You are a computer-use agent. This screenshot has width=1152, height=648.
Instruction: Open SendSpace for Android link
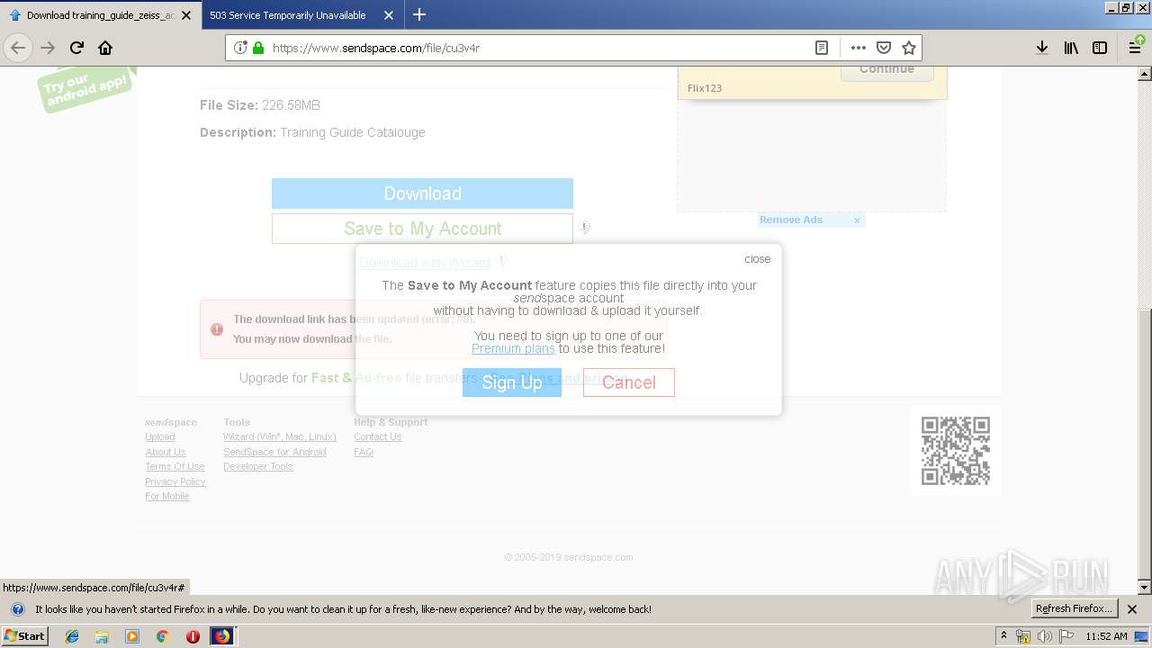[274, 452]
